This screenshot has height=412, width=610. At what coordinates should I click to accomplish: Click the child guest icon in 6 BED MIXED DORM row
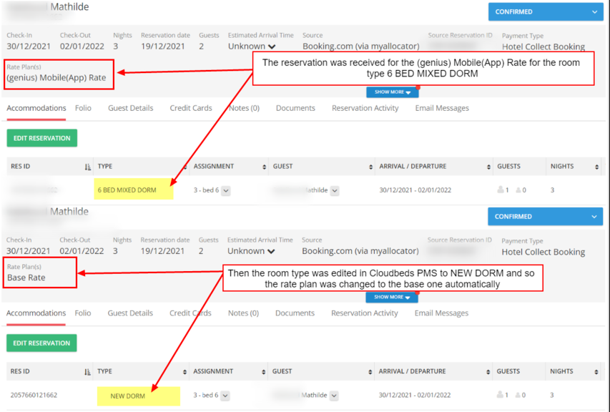click(x=517, y=190)
